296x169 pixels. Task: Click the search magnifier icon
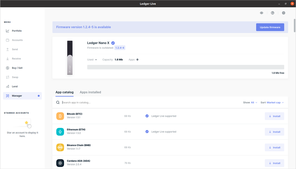pos(58,103)
